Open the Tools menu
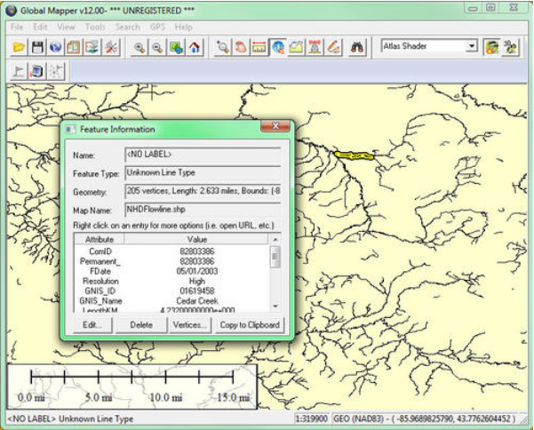534x430 pixels. pos(95,27)
